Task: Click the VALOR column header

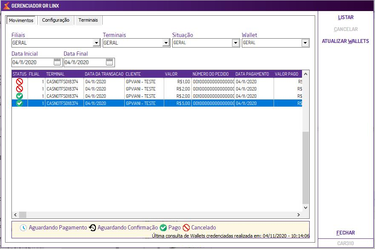Action: 178,74
